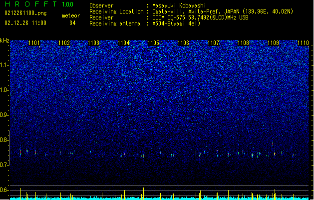Click the 1103 time marker
Viewport: 314px width, 200px height.
94,43
